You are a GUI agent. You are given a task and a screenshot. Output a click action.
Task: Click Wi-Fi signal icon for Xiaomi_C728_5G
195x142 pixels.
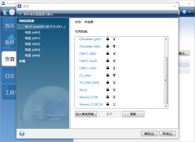[x=114, y=104]
